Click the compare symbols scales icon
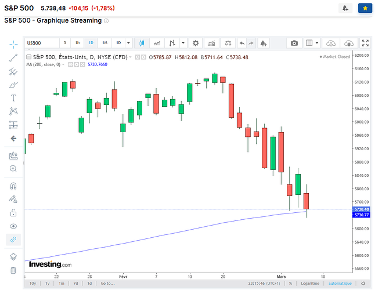Viewport: 382px width, 290px height. pos(228,43)
